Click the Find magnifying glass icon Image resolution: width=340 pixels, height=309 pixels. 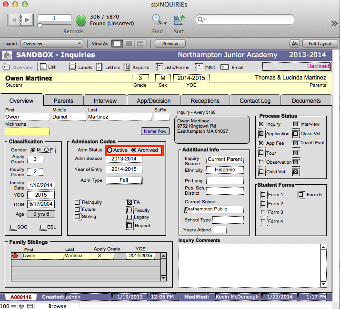[x=157, y=20]
